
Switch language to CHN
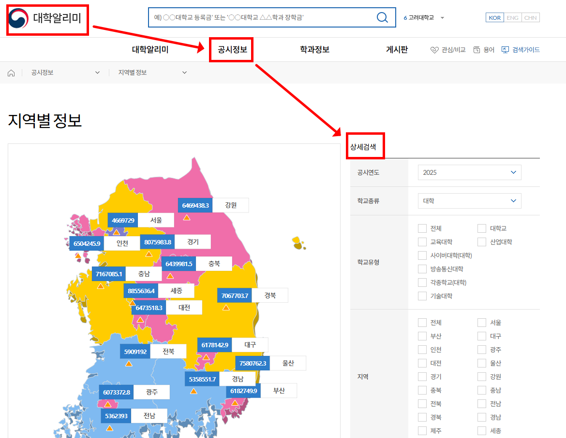coord(531,18)
